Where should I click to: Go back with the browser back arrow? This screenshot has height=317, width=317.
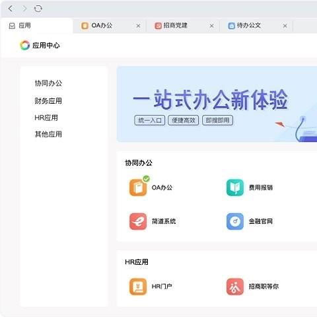pos(10,9)
